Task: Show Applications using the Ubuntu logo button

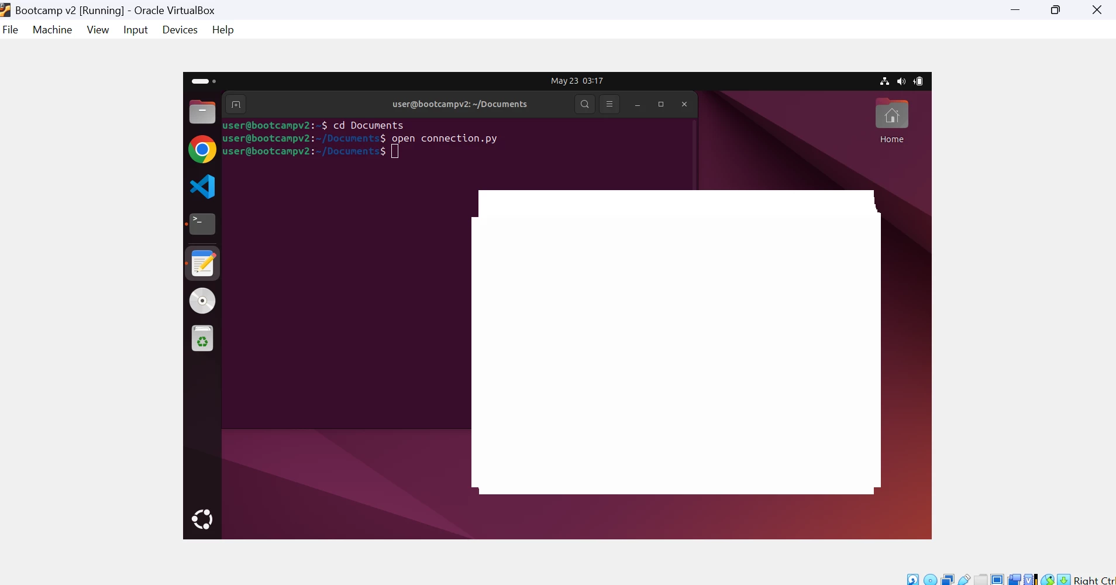Action: (x=202, y=519)
